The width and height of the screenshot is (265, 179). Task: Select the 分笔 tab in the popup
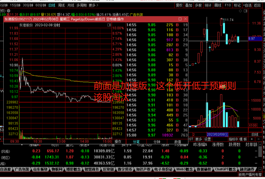point(136,142)
